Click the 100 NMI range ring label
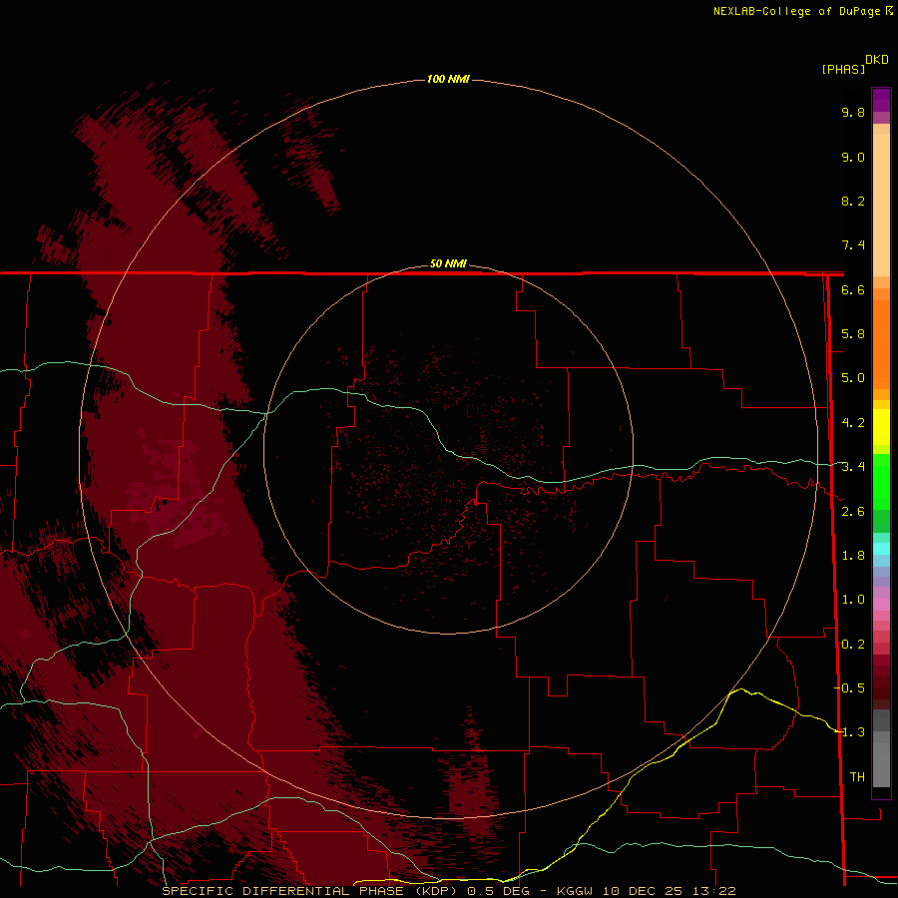 point(448,79)
